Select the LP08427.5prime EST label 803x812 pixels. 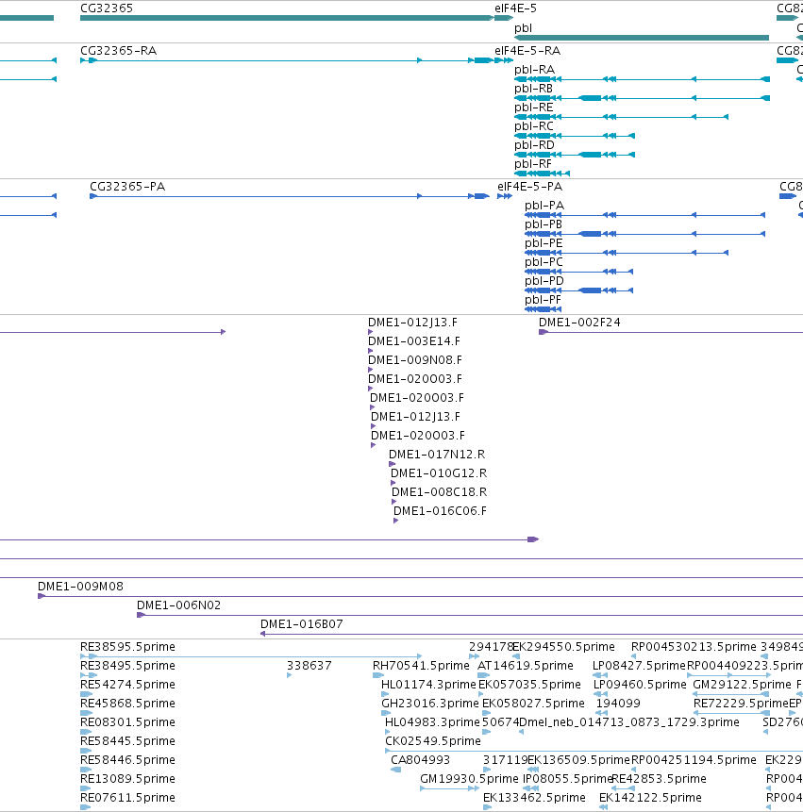pos(639,666)
